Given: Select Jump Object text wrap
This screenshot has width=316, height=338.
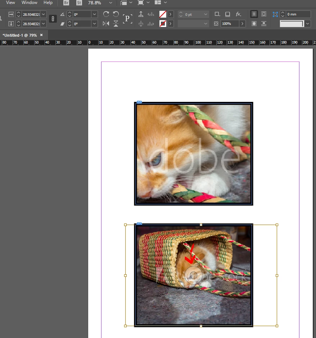Looking at the screenshot, I should click(x=264, y=23).
